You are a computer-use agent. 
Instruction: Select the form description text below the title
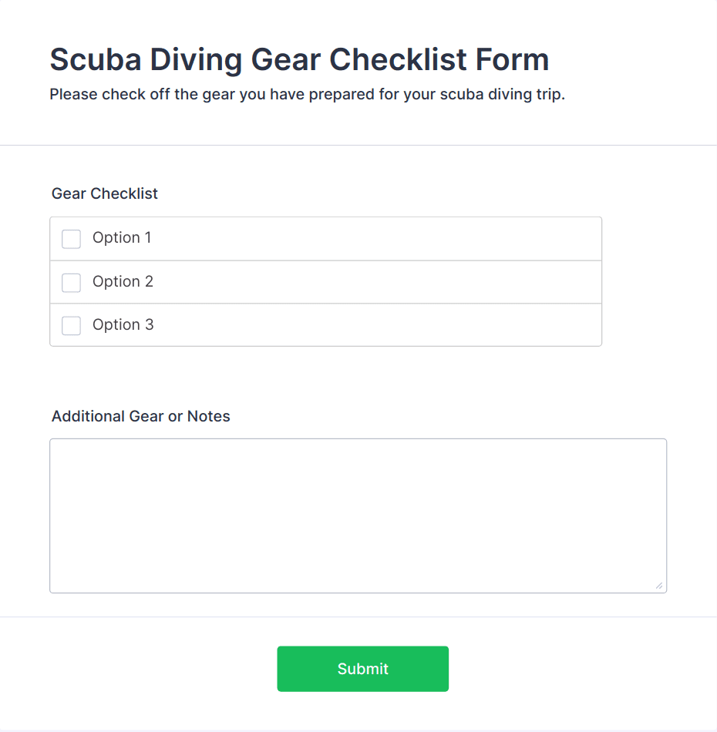[307, 94]
